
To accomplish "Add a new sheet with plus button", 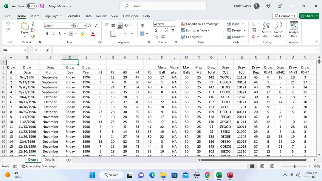I will [69, 160].
